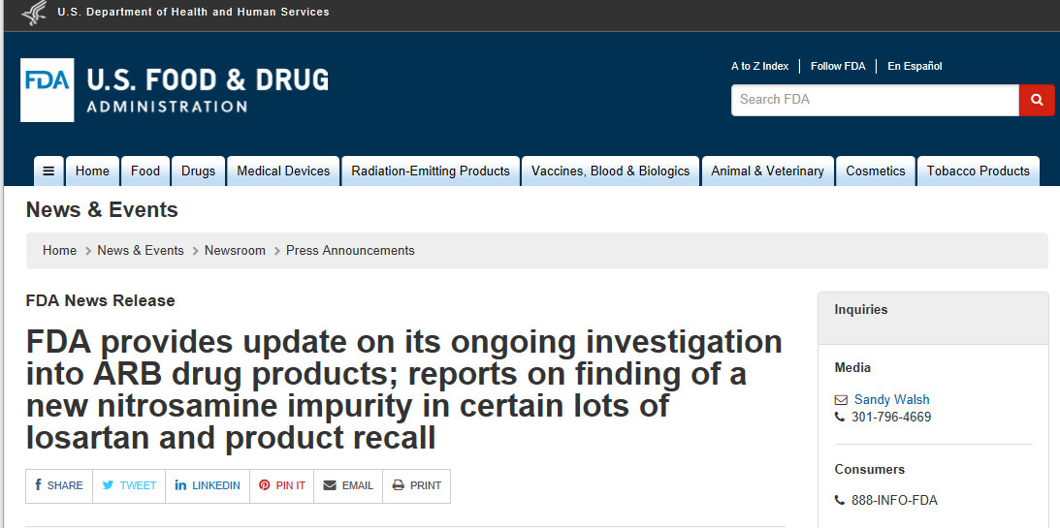Click the FDA logo
The height and width of the screenshot is (528, 1060).
tap(47, 90)
